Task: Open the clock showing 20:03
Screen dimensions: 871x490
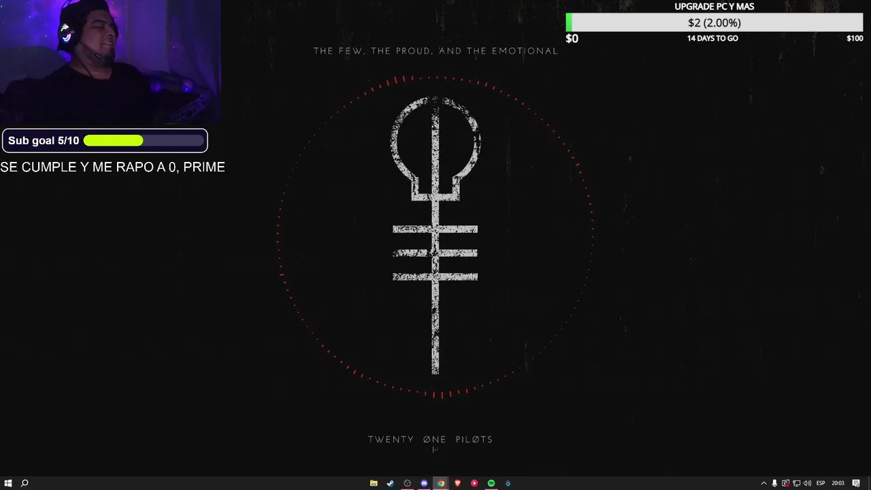Action: [838, 483]
